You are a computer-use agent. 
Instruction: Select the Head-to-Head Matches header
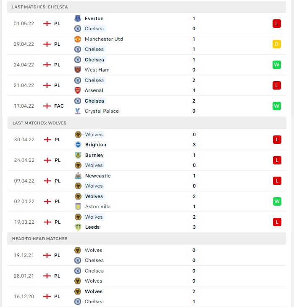[147, 239]
